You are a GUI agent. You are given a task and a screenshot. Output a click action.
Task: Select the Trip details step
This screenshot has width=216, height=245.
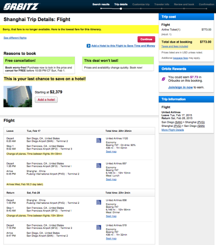coord(121,4)
